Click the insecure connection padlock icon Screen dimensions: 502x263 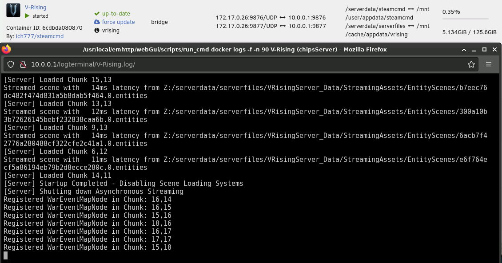pos(23,64)
